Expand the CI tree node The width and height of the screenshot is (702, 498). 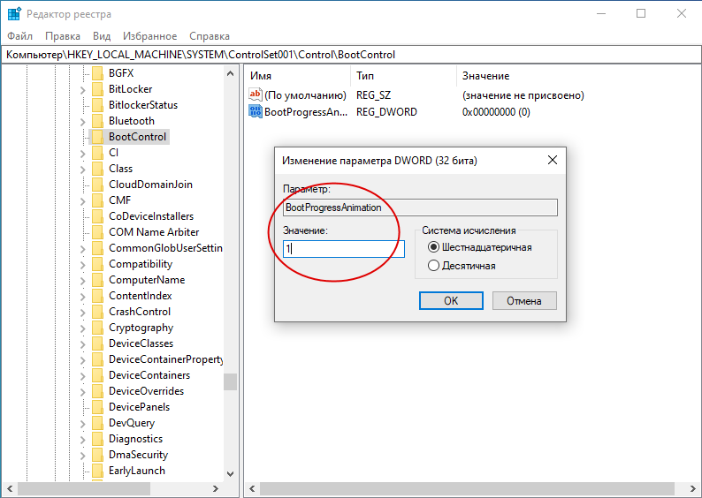(82, 154)
